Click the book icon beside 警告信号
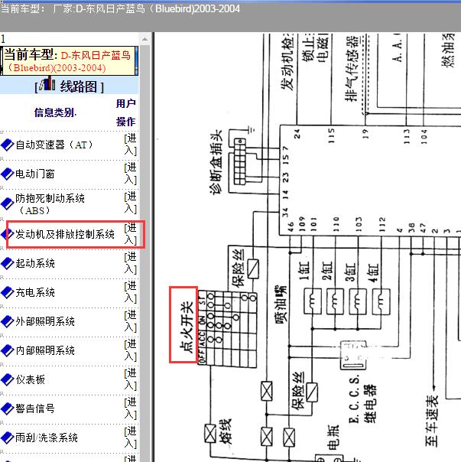 click(8, 408)
